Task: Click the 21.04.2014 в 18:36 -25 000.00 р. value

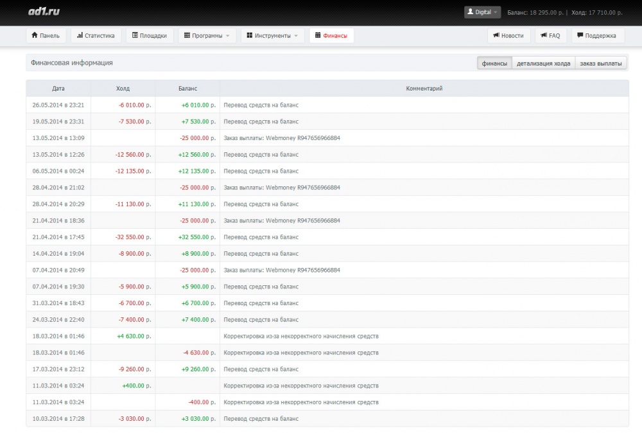Action: click(198, 220)
